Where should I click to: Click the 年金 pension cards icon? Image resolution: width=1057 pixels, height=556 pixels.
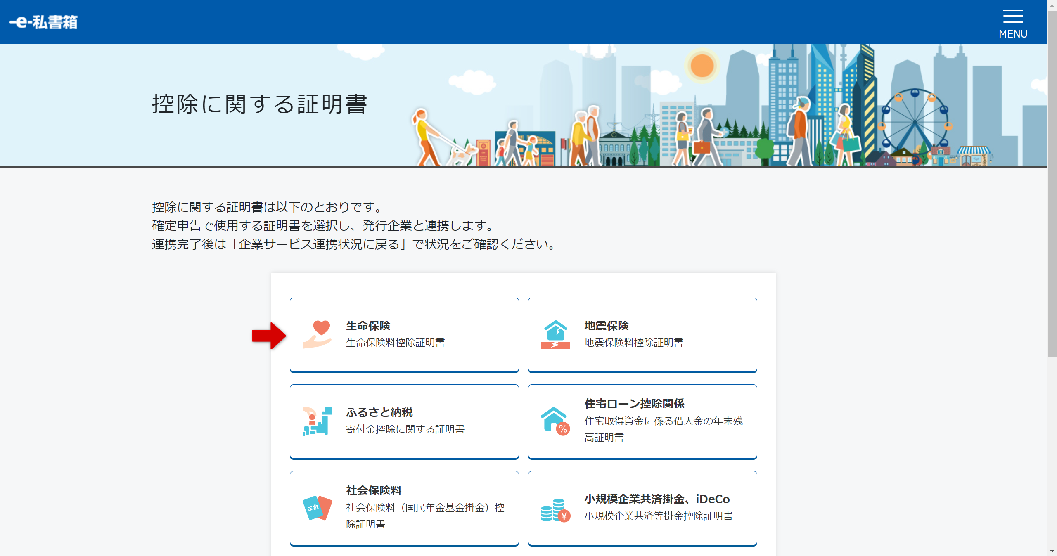pyautogui.click(x=317, y=507)
